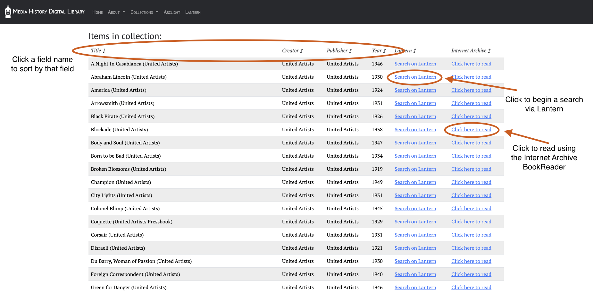The image size is (593, 294).
Task: Go to Lantern from navbar
Action: (193, 12)
